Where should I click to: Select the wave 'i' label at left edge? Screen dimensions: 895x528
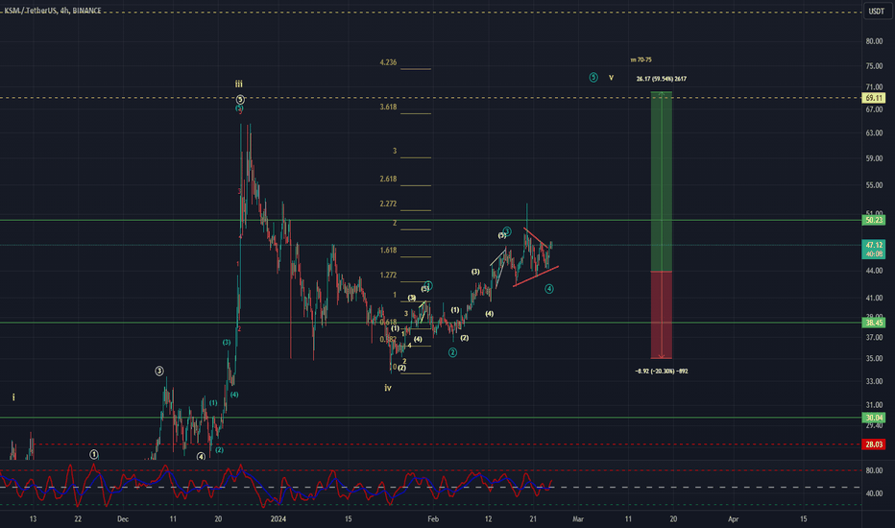pos(13,396)
